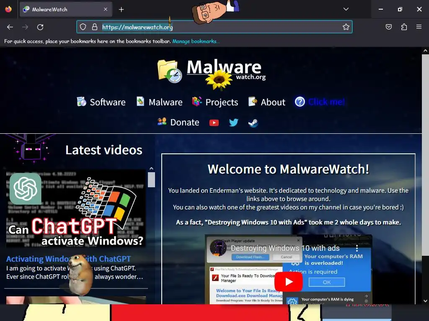This screenshot has height=321, width=429.
Task: Open the Twitter bird icon
Action: [233, 122]
